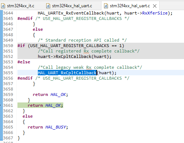Screen dimensions: 184x143
Task: Click the closing brace on line 3667
Action: click(19, 138)
